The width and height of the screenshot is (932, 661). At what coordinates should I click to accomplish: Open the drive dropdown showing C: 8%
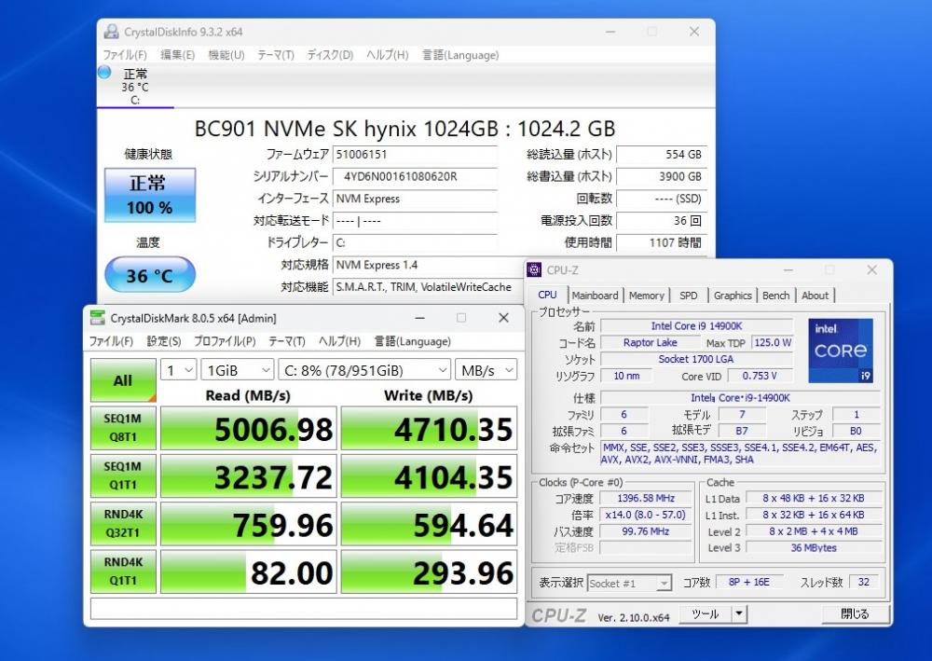(x=364, y=370)
